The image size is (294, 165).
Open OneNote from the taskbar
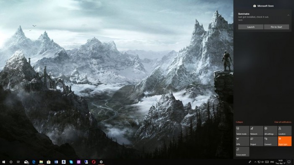click(79, 162)
